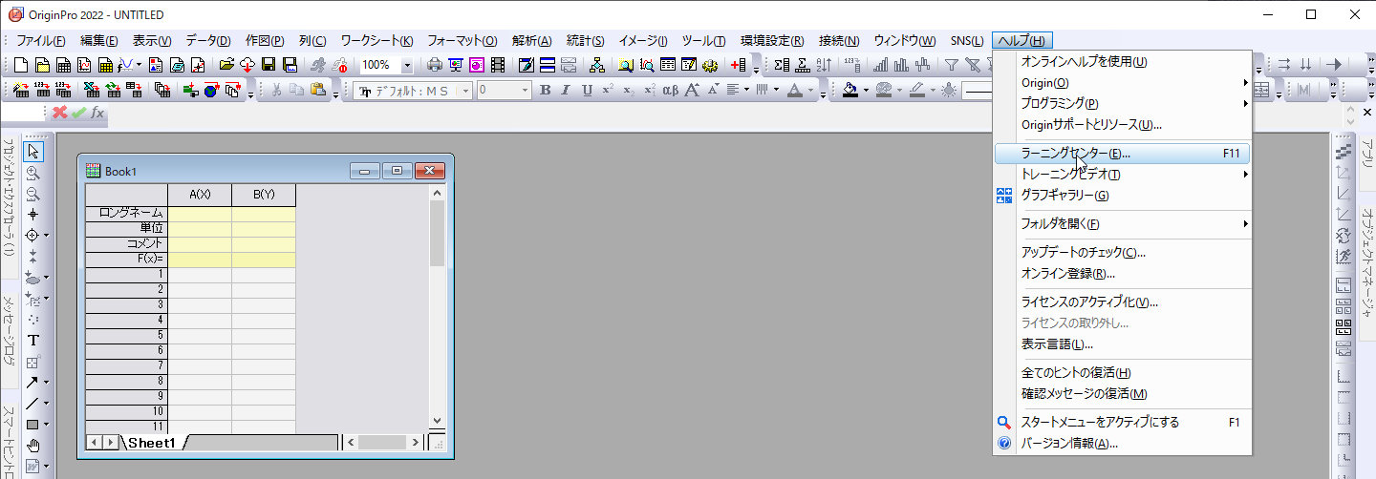Viewport: 1376px width, 479px height.
Task: Click the red X cancel formula icon
Action: 59,113
